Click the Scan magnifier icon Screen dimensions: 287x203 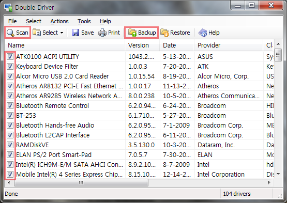[x=10, y=33]
